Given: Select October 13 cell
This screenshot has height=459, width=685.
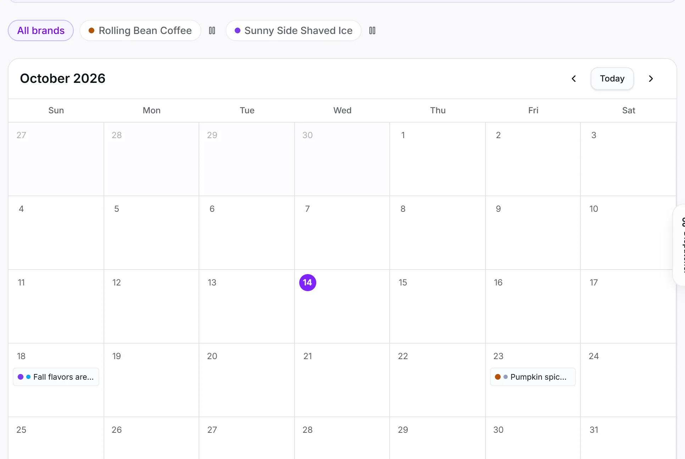Looking at the screenshot, I should tap(247, 306).
